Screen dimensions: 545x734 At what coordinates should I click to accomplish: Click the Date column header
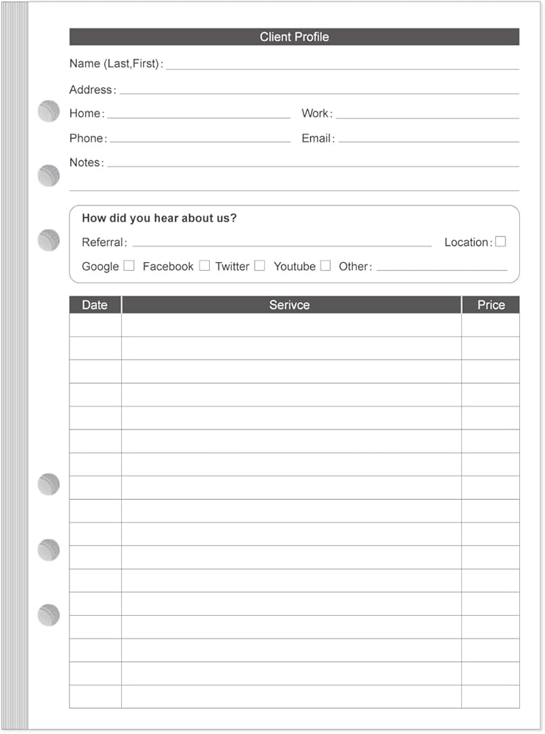click(95, 305)
